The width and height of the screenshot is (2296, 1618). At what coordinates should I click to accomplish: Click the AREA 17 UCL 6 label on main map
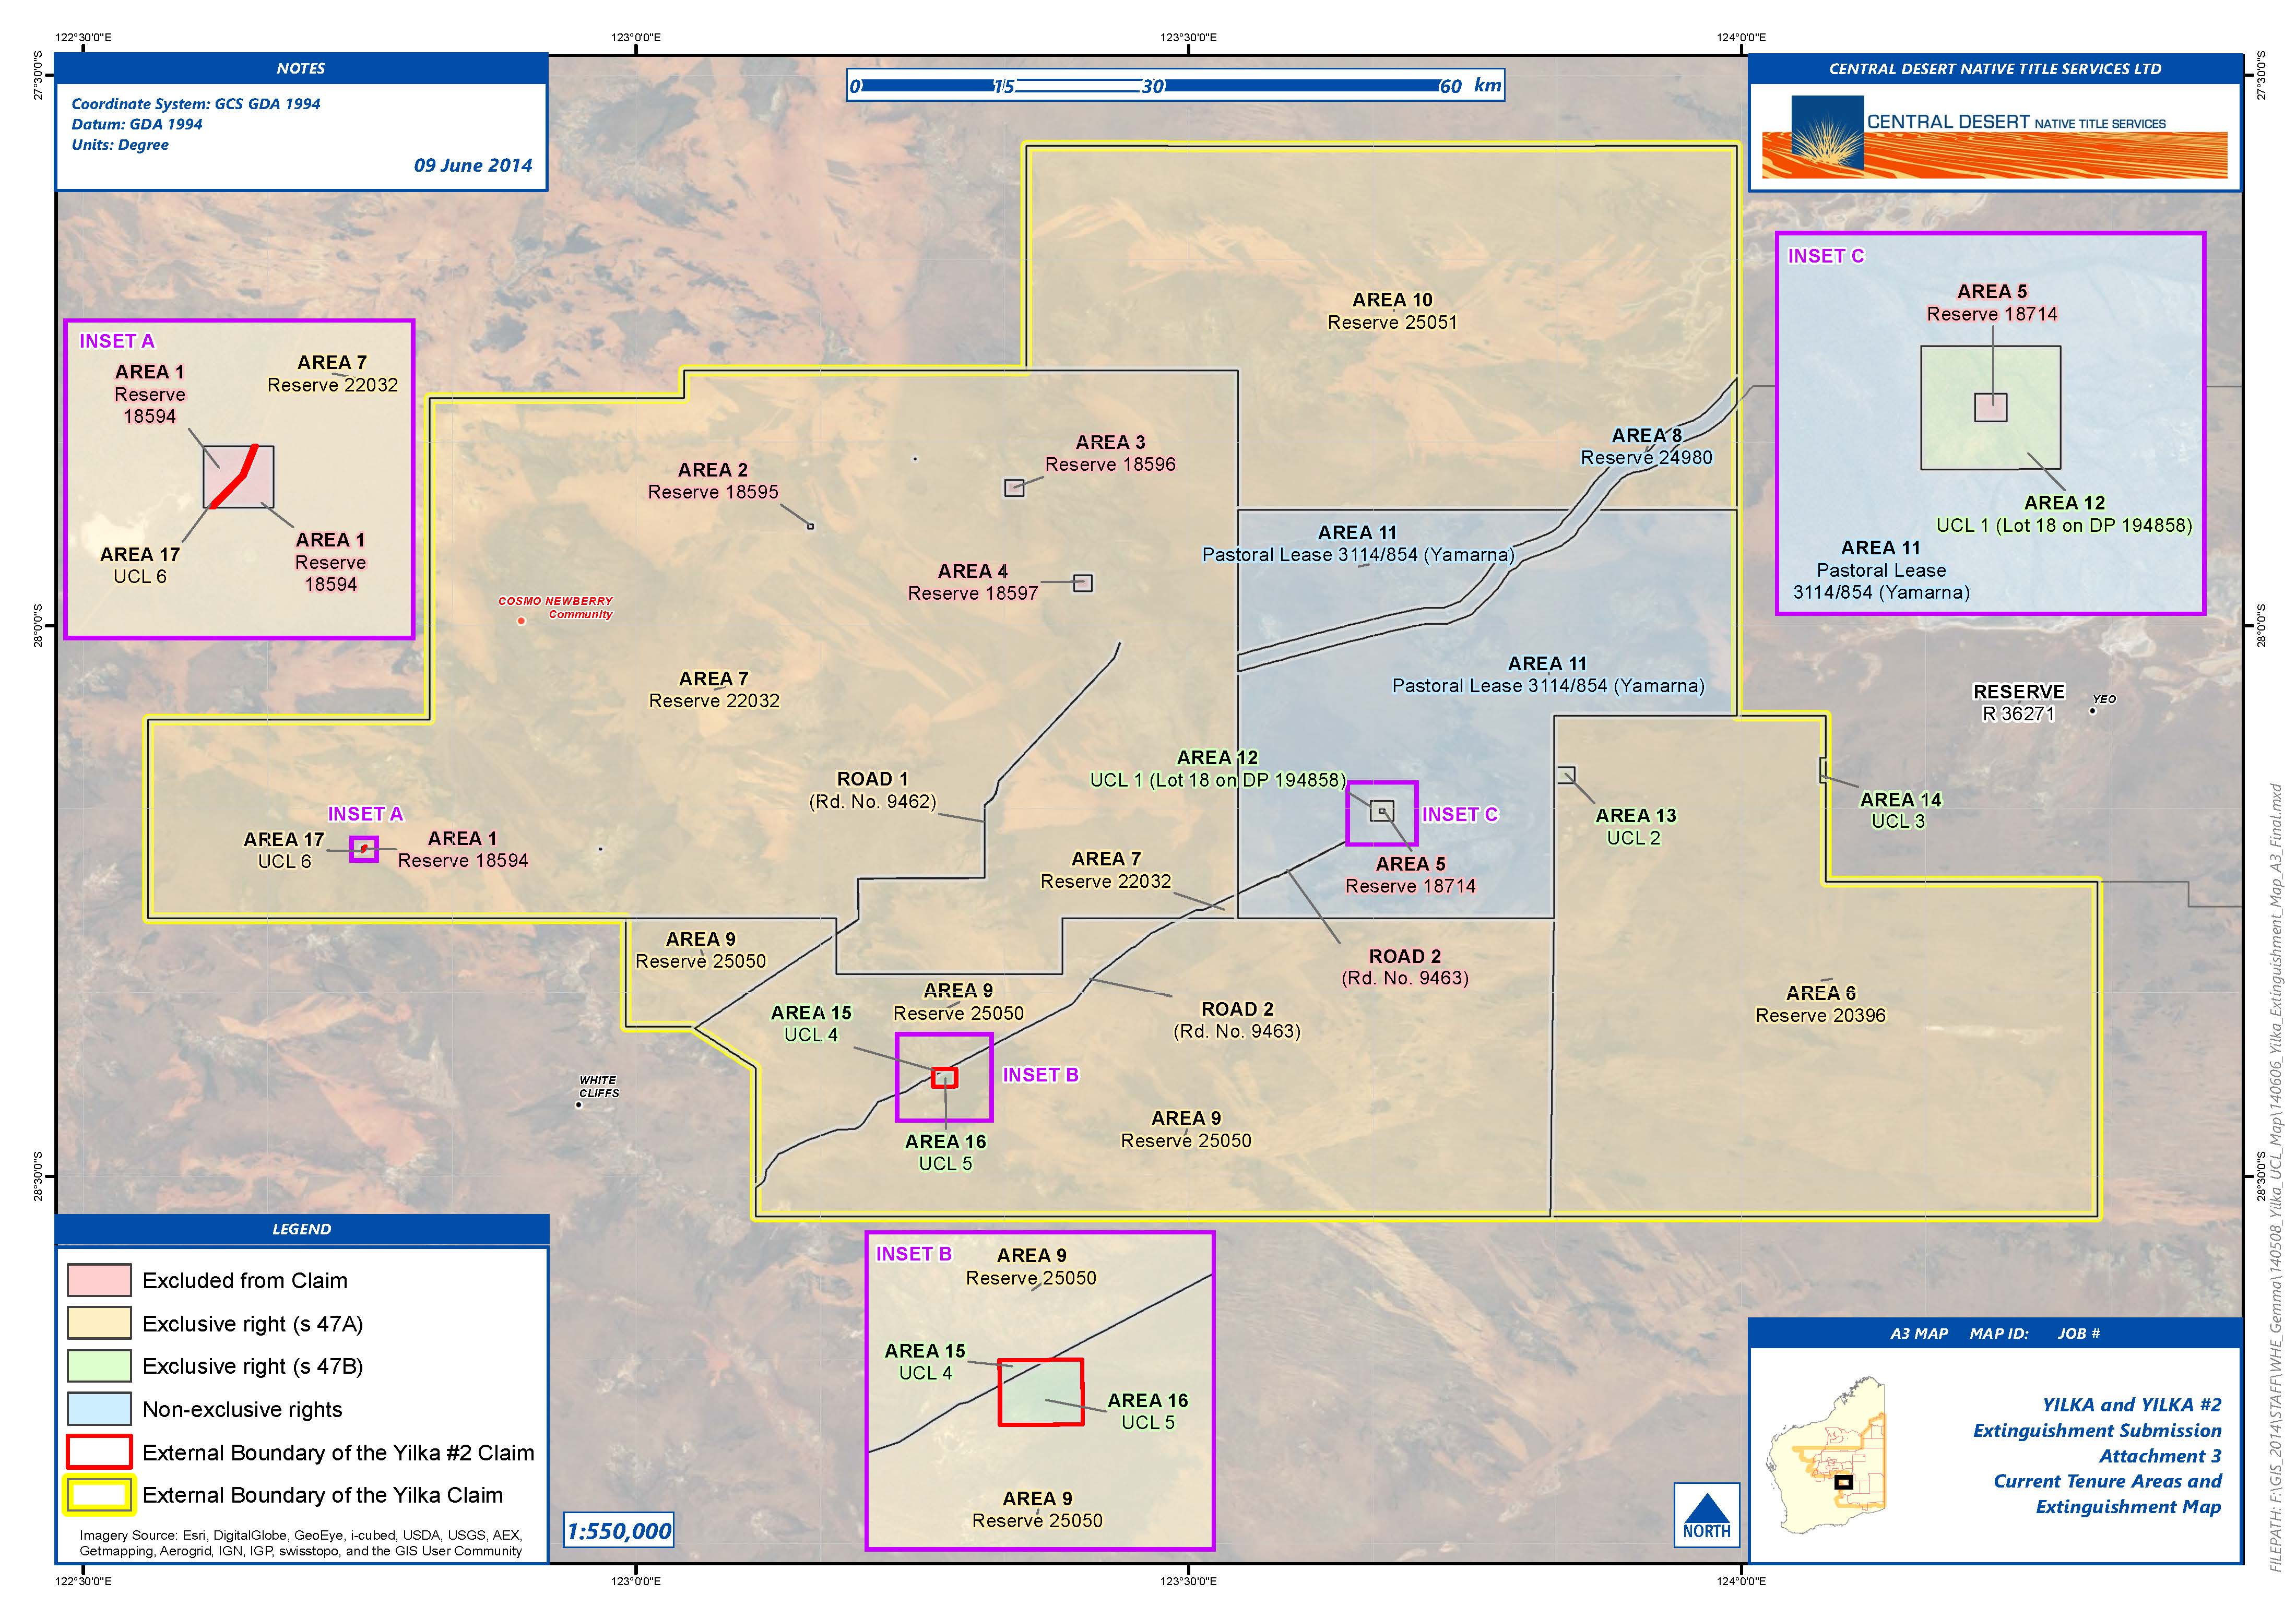pos(284,850)
